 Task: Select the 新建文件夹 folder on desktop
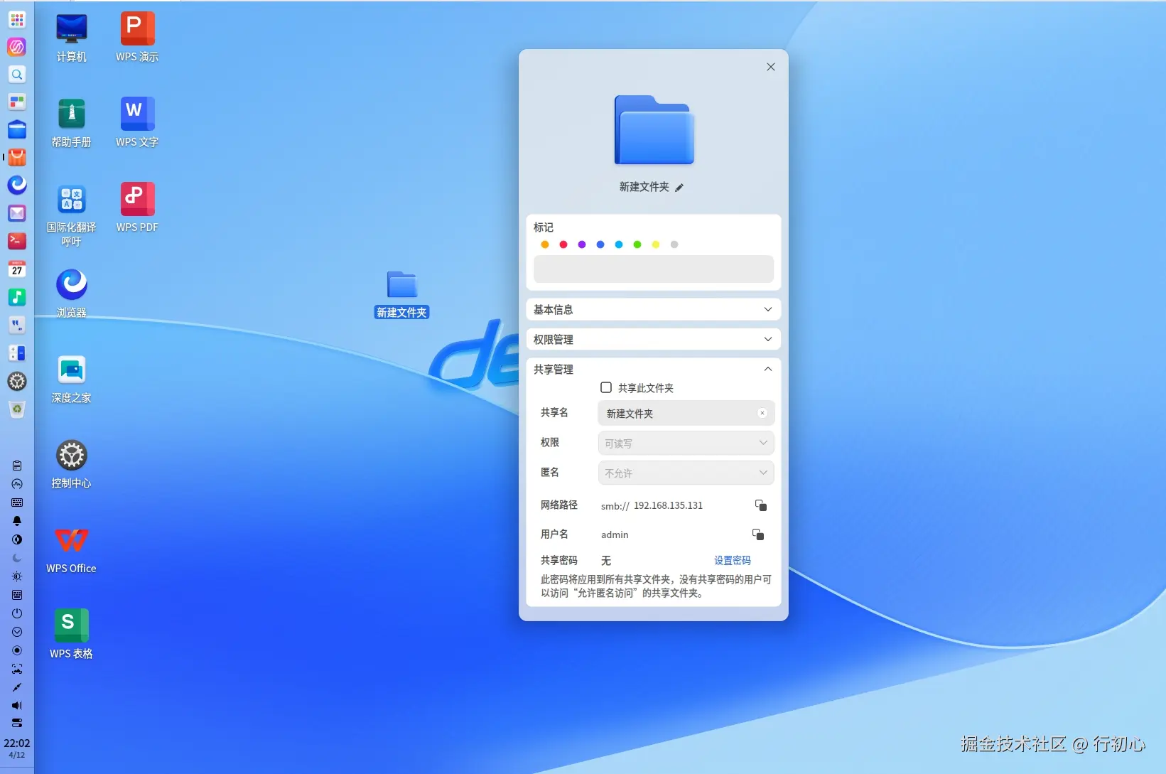pyautogui.click(x=402, y=294)
